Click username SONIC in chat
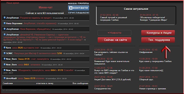184x94 pixels. click(x=9, y=53)
